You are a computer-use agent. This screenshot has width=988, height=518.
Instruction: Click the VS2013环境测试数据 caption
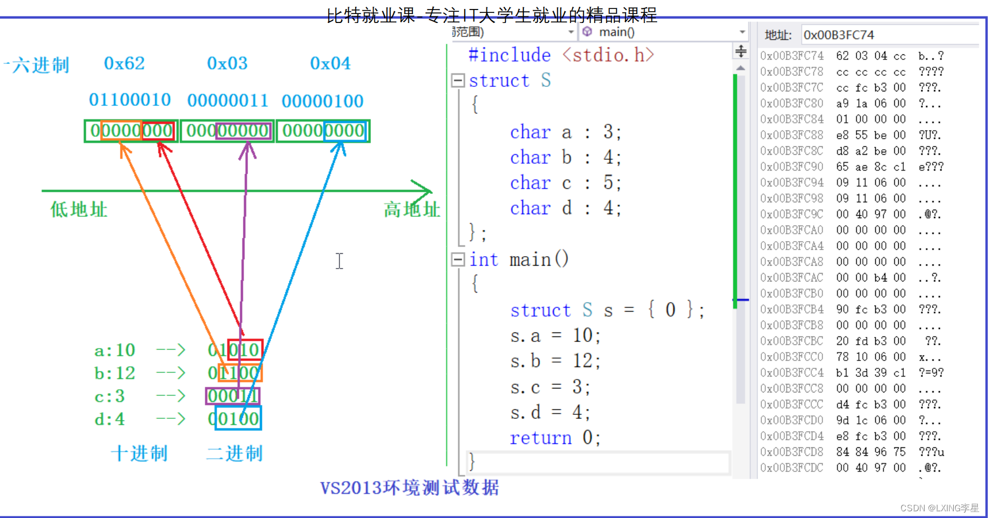coord(410,488)
